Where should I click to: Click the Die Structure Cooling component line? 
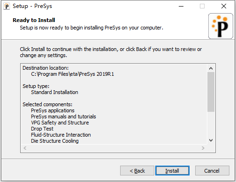pos(55,141)
